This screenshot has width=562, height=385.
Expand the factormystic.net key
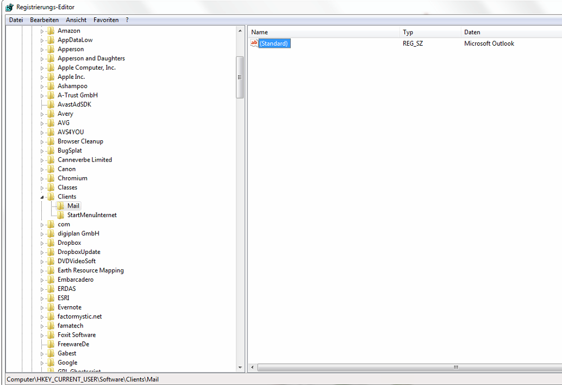click(x=42, y=317)
